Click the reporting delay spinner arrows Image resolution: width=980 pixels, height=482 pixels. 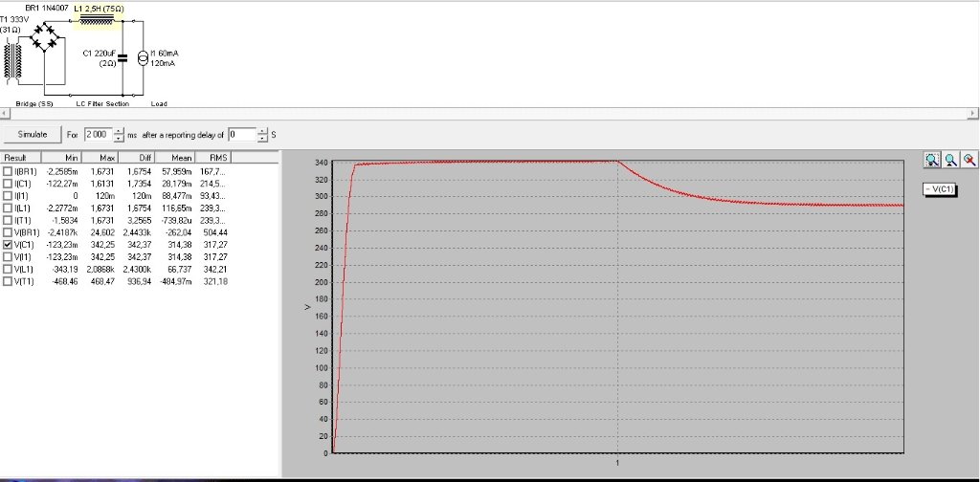[x=261, y=134]
